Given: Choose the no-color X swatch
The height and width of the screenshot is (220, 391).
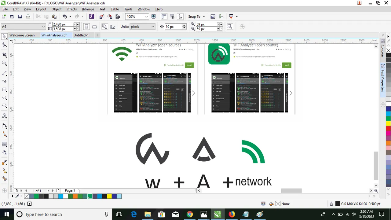Looking at the screenshot, I should (27, 196).
